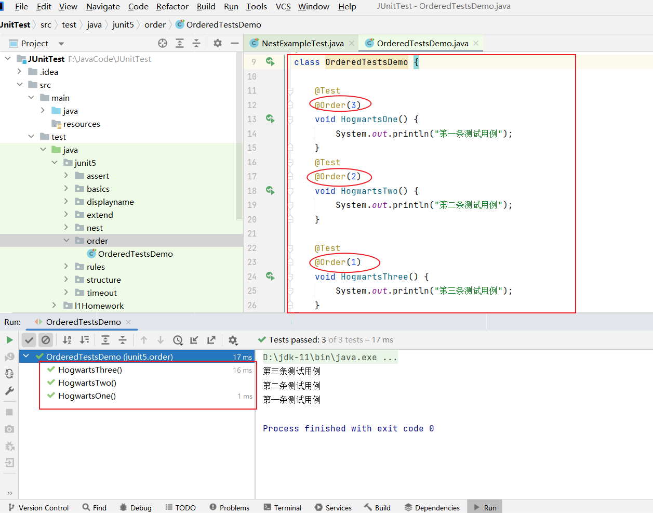Select HogwartsTwo() test result
The image size is (653, 513).
click(87, 383)
